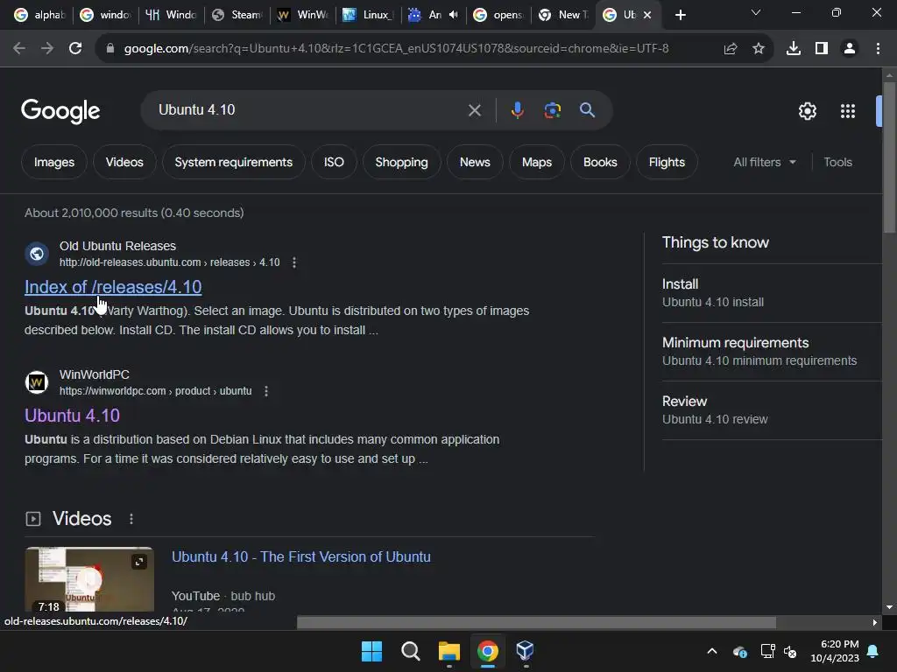The height and width of the screenshot is (672, 897).
Task: Open the muted volume tray icon
Action: [x=790, y=651]
